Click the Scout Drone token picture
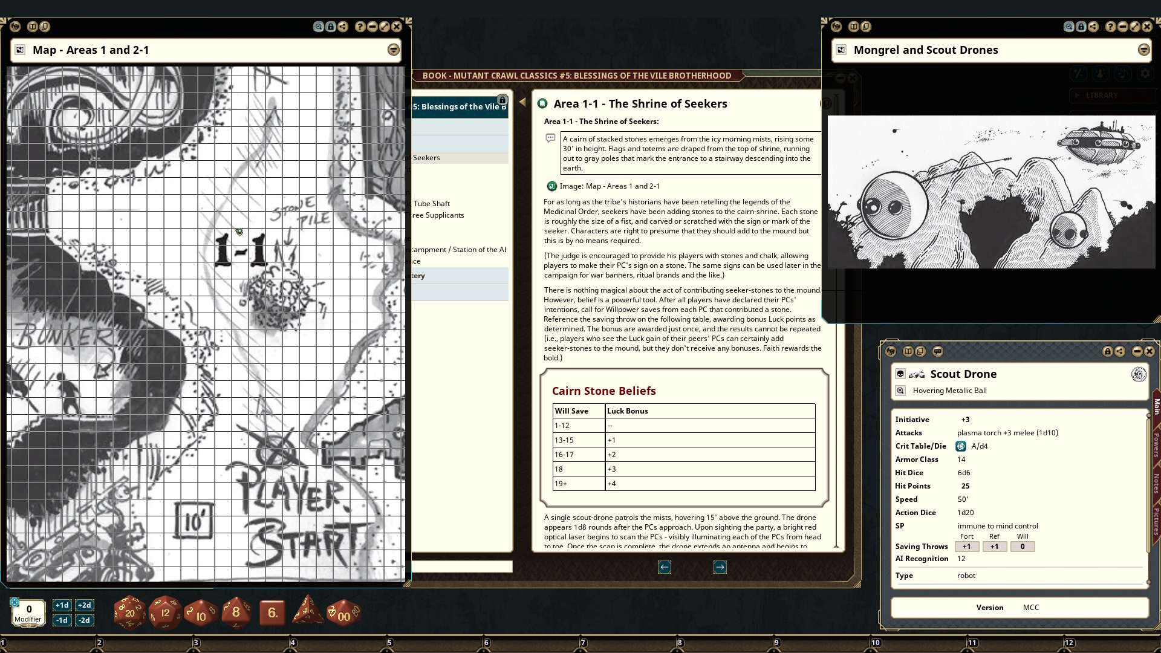Screen dimensions: 1161x653 [917, 375]
